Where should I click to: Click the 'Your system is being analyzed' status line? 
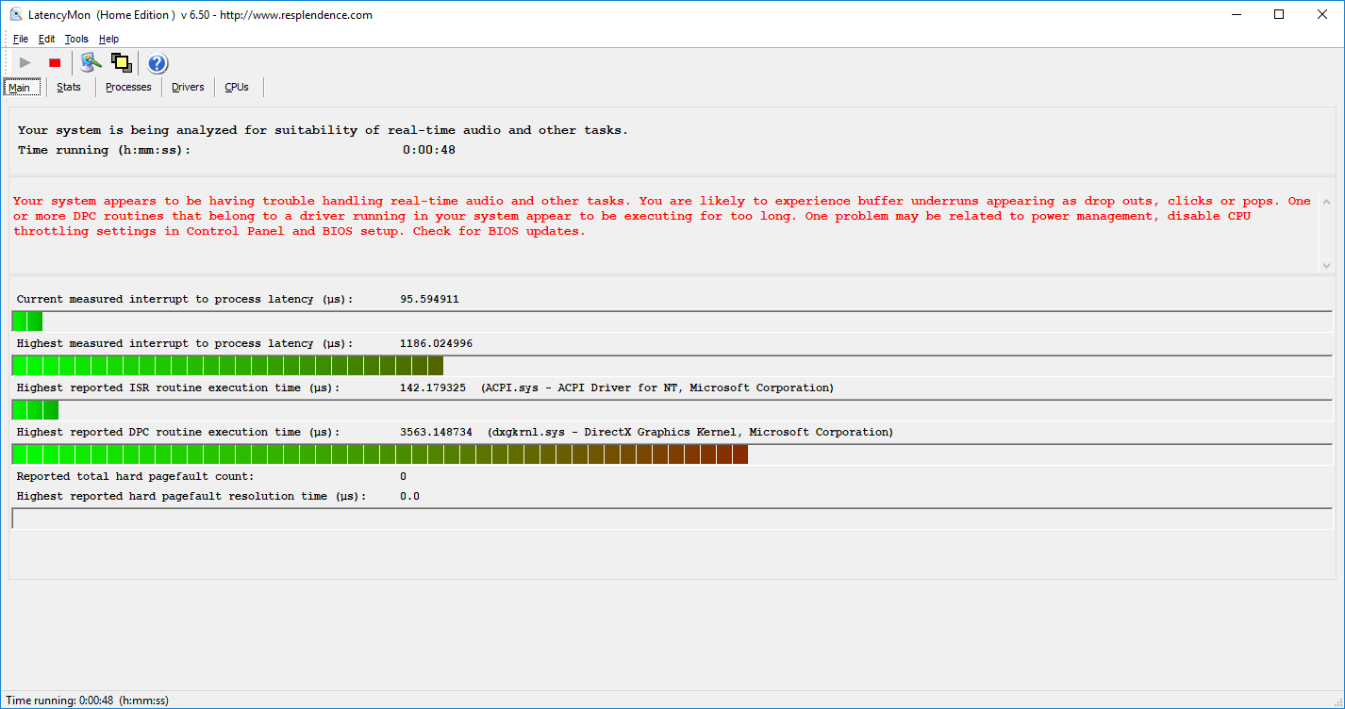(323, 130)
